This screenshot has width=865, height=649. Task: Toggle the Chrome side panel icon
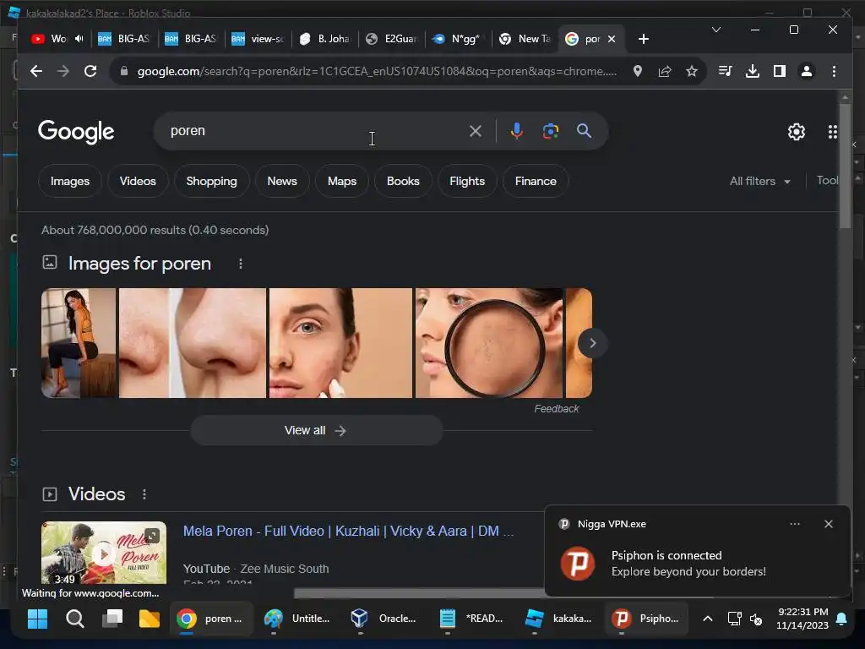click(780, 71)
